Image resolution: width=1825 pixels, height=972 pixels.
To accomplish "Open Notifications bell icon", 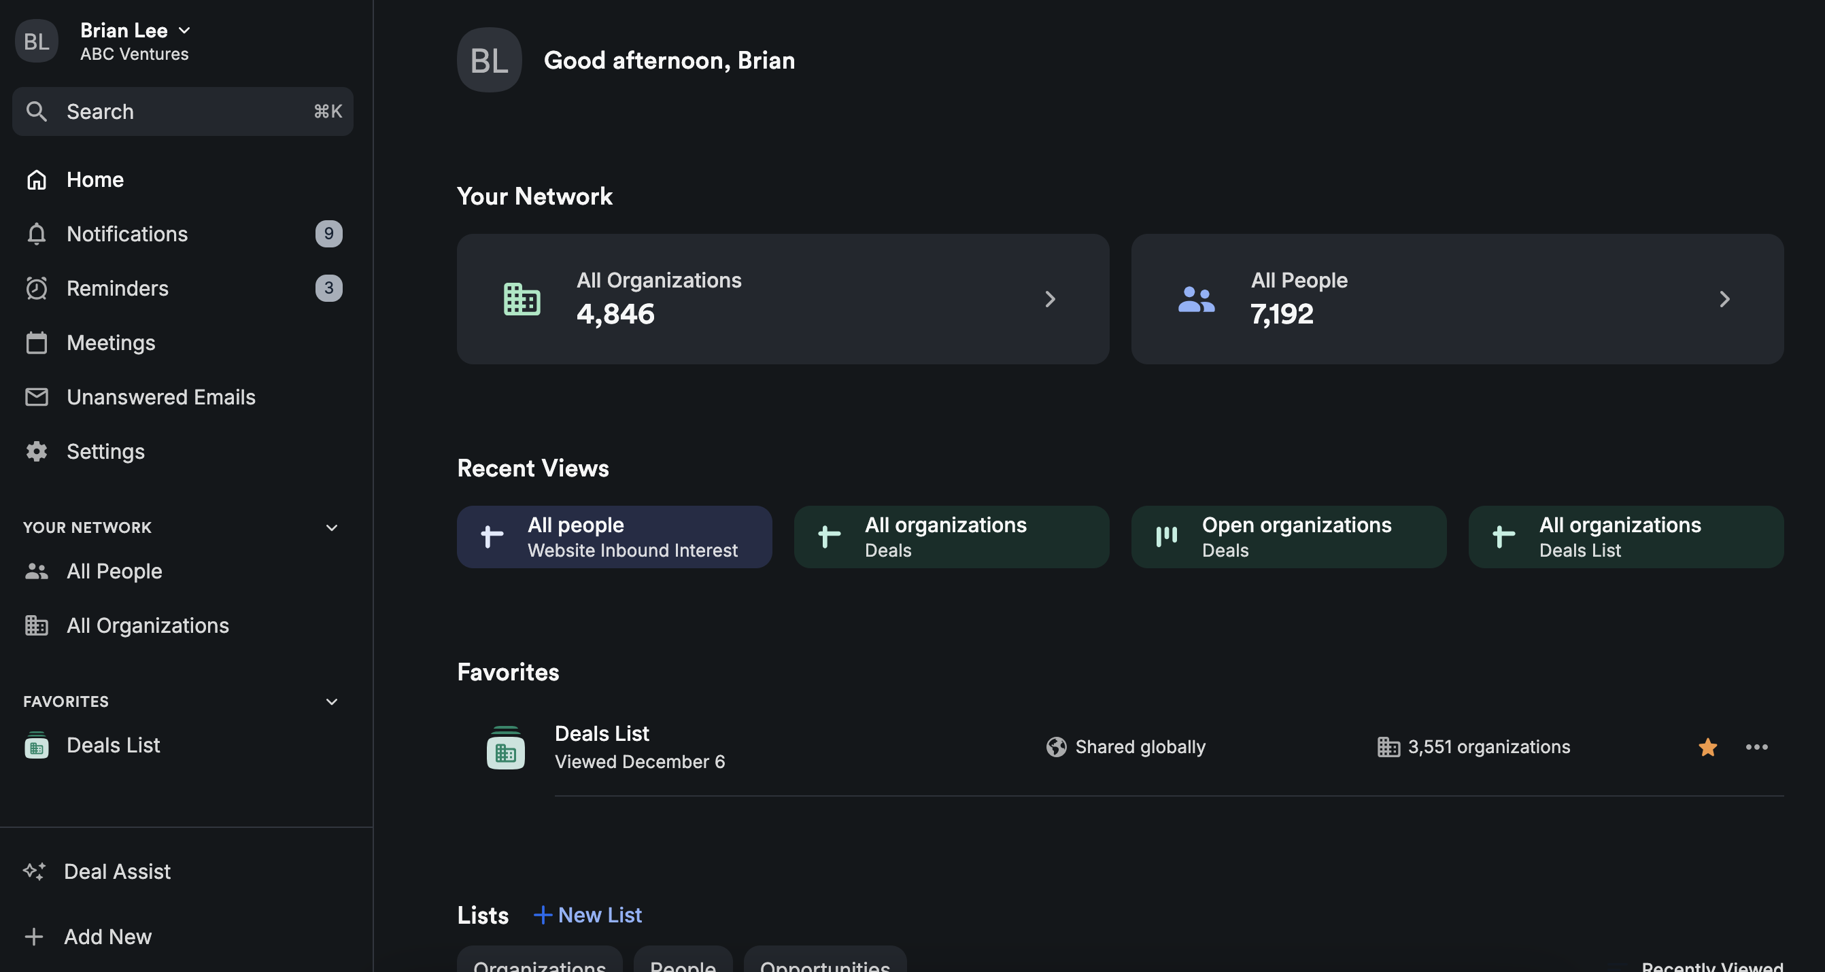I will (36, 234).
